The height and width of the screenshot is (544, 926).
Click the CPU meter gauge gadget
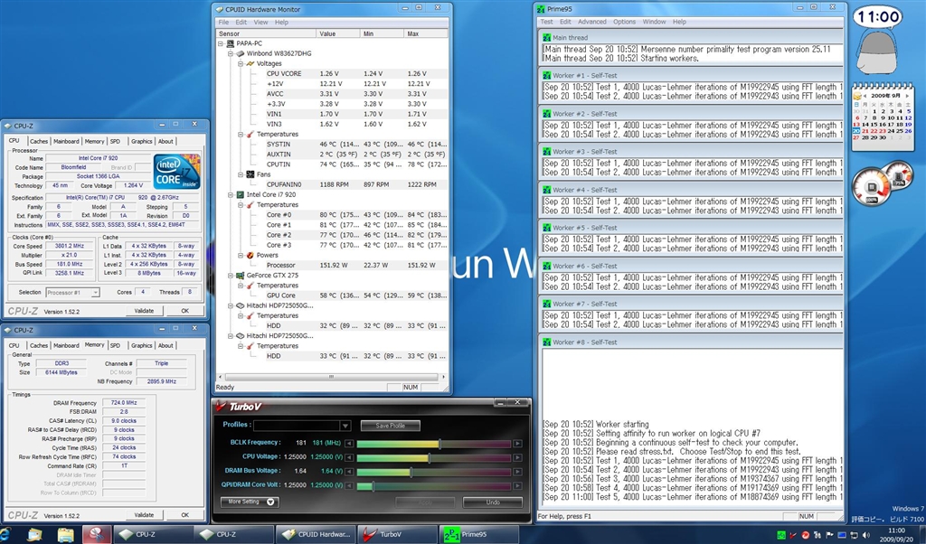coord(871,187)
